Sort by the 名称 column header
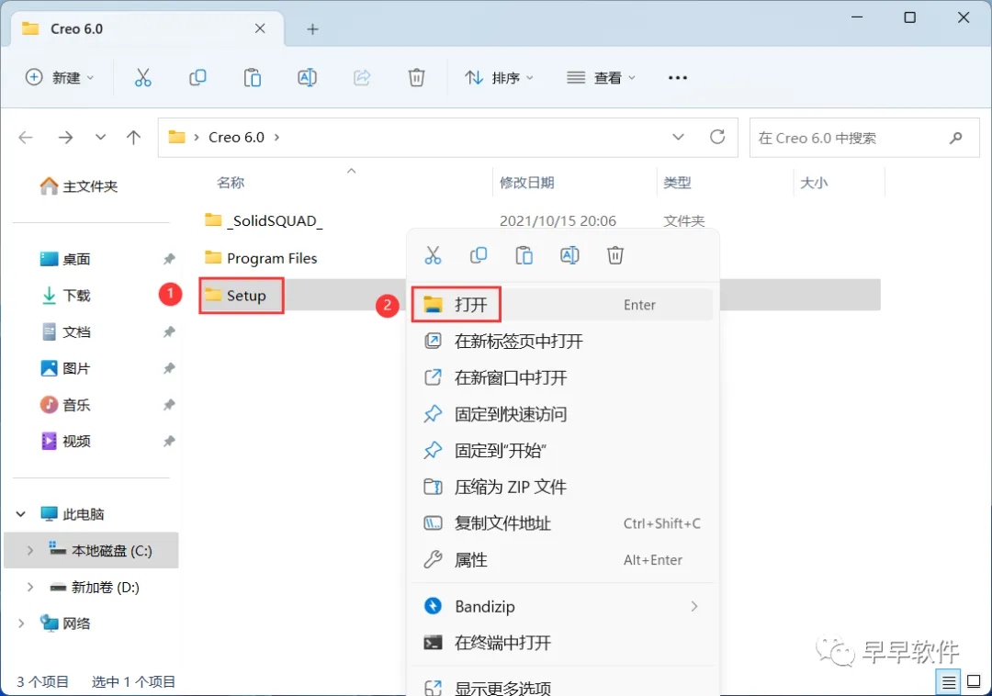This screenshot has width=992, height=696. click(231, 183)
